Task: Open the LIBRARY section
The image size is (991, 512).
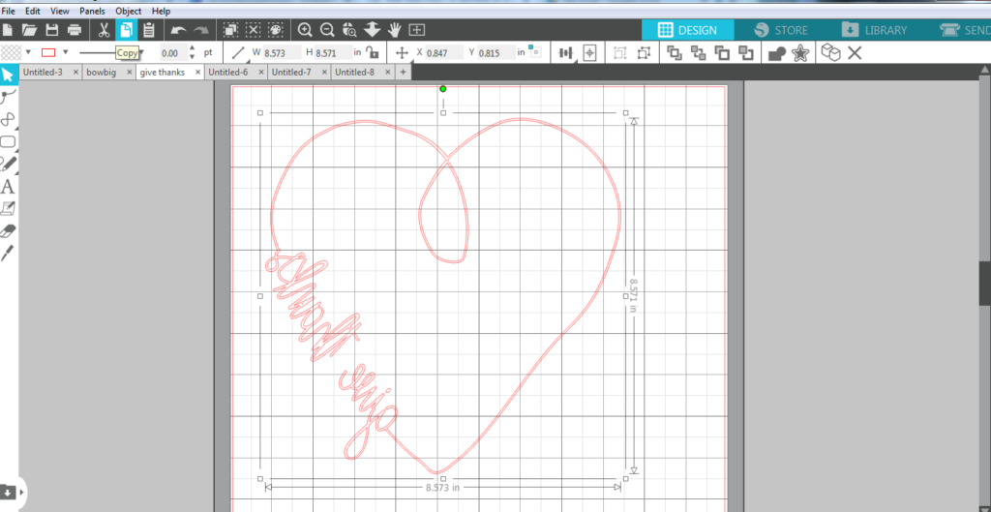Action: point(874,30)
